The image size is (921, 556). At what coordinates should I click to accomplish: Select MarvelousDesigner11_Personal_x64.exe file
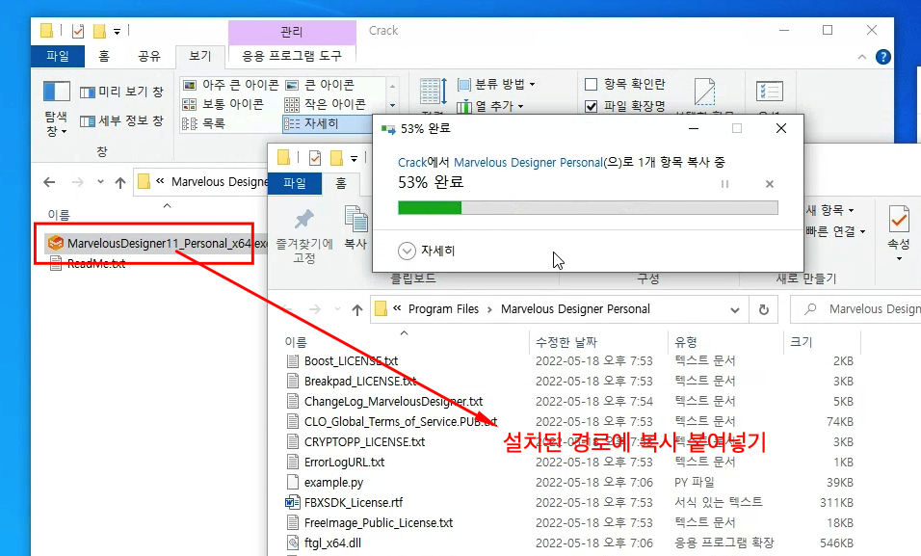coord(158,244)
